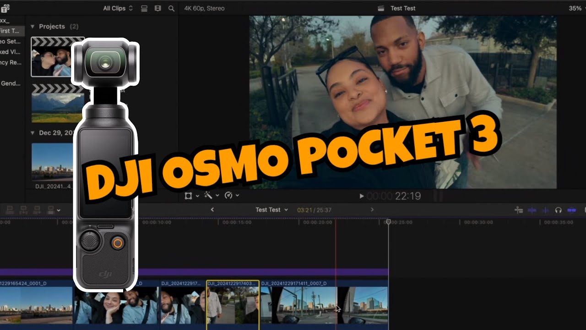Select the DJI_20241229171411_0007_D timeline clip
This screenshot has height=330, width=586.
coord(324,302)
